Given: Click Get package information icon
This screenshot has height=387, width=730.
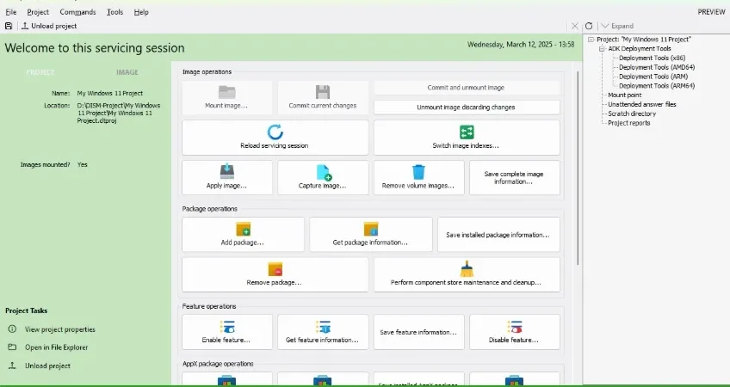Looking at the screenshot, I should [371, 229].
